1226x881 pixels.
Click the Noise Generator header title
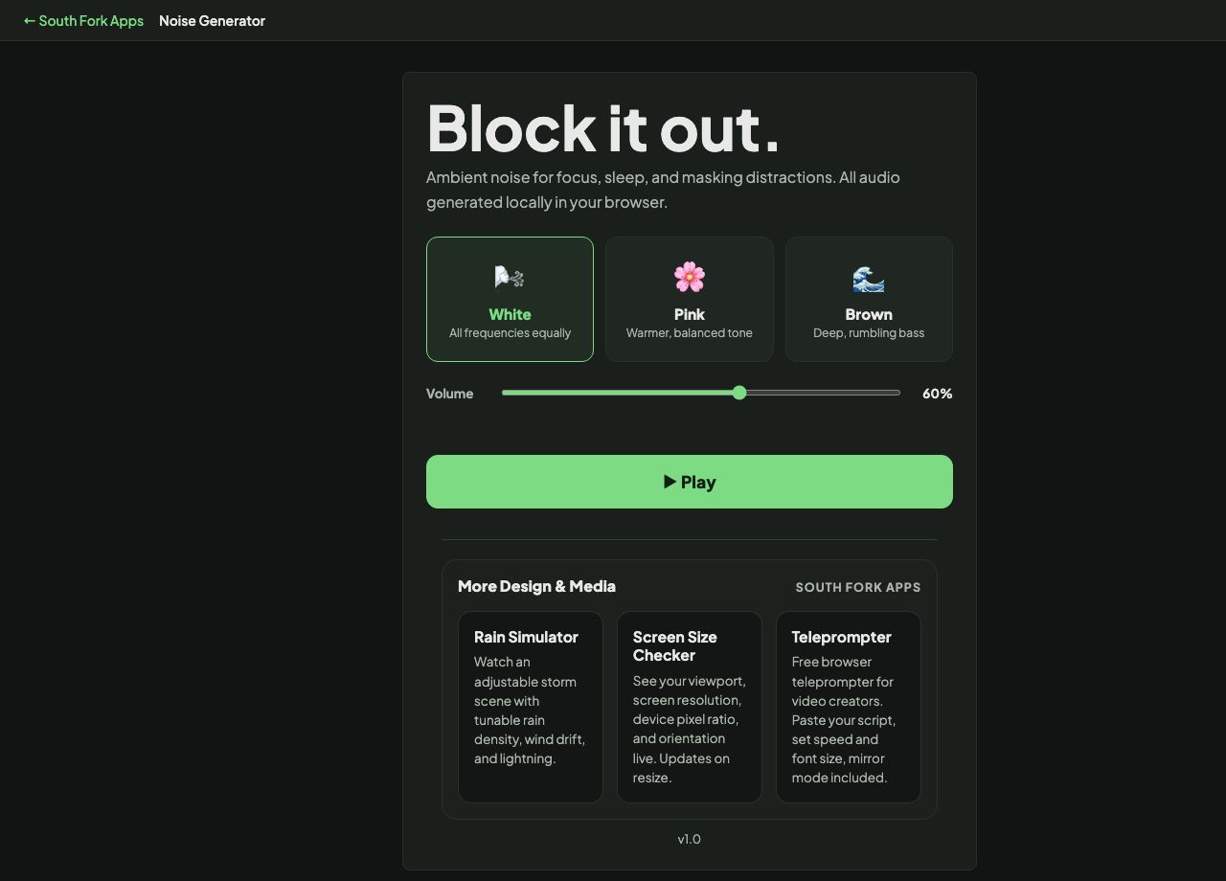pyautogui.click(x=212, y=20)
